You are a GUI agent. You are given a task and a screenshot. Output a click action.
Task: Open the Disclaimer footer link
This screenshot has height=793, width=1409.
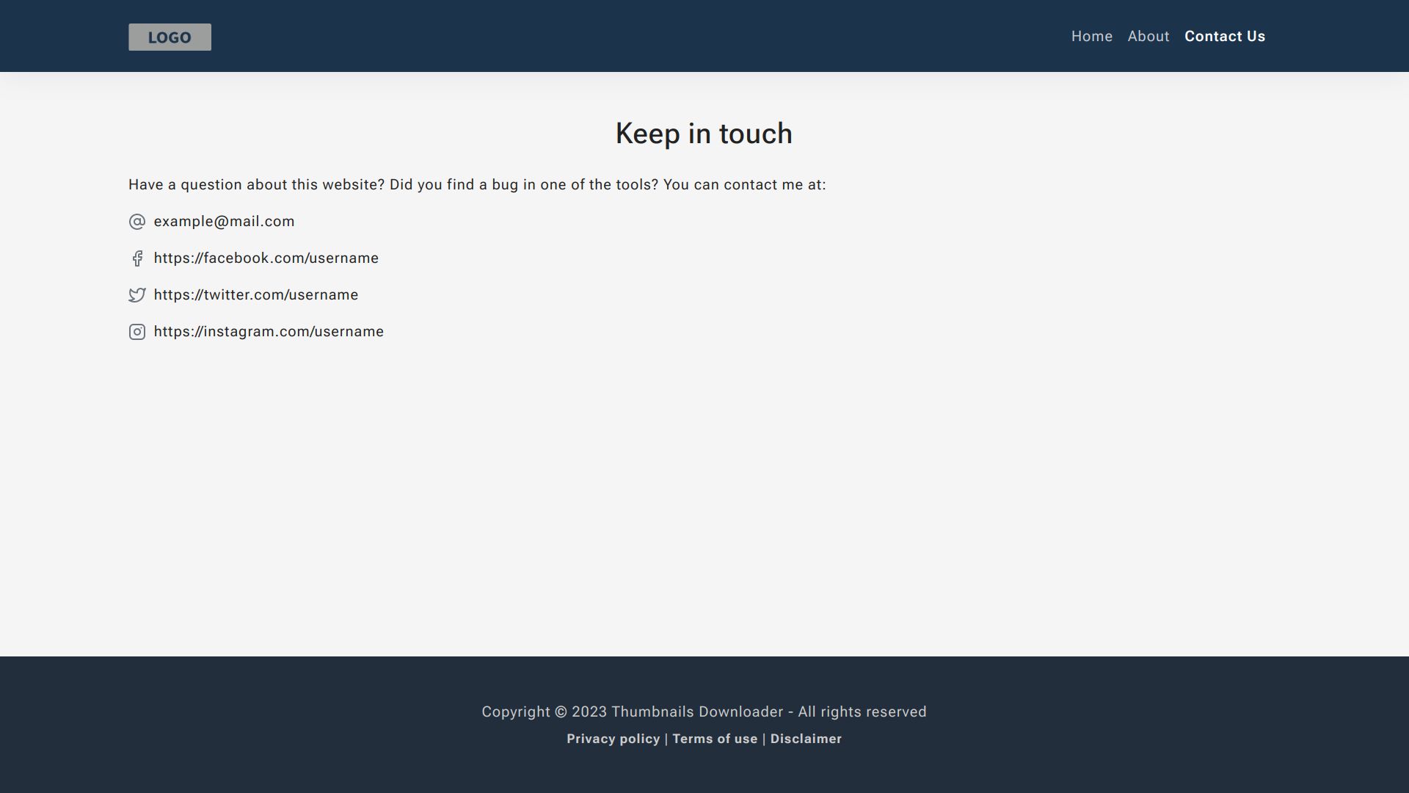pos(806,739)
